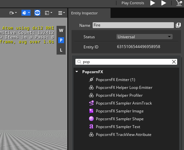Open the Status dropdown showing Universal
Image resolution: width=184 pixels, height=150 pixels.
[144, 37]
